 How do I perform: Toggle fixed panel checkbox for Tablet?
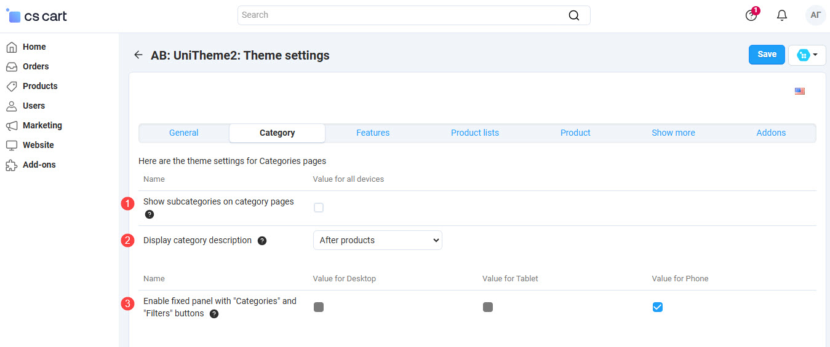tap(488, 307)
